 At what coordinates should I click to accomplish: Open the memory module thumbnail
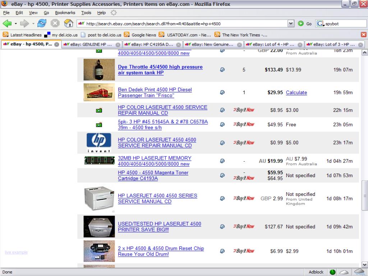click(x=100, y=161)
